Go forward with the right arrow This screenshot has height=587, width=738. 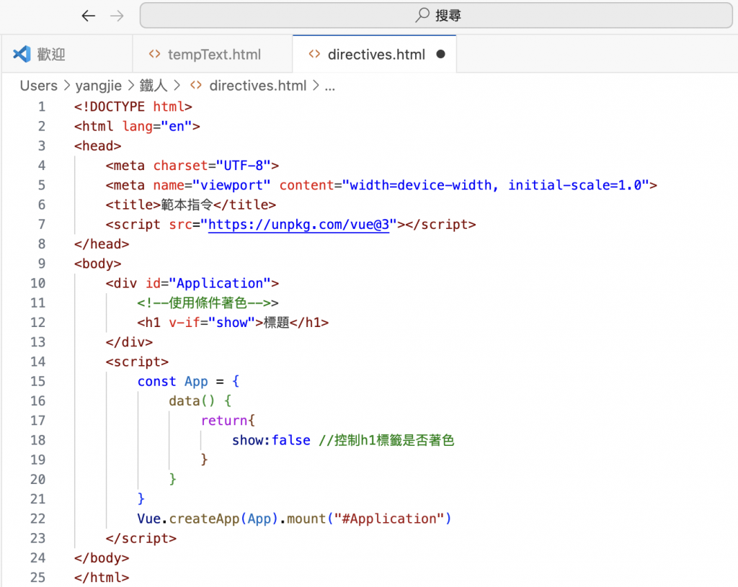(117, 16)
